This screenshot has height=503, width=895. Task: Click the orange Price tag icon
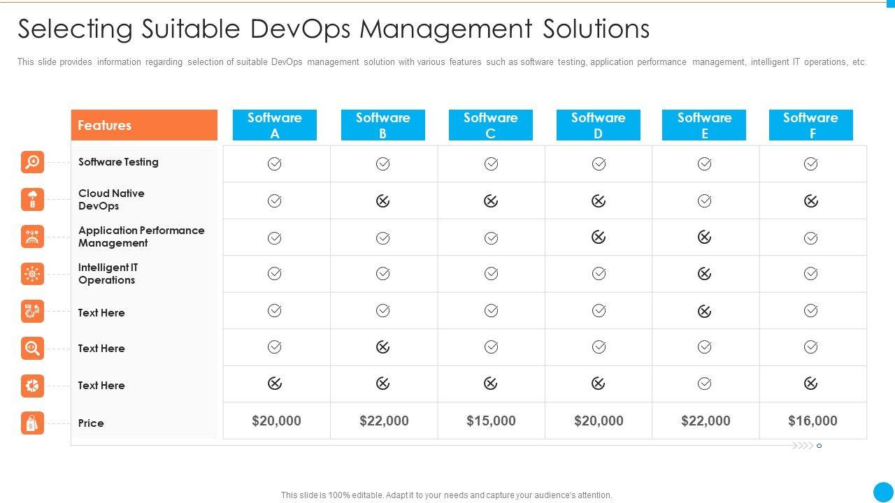click(32, 423)
